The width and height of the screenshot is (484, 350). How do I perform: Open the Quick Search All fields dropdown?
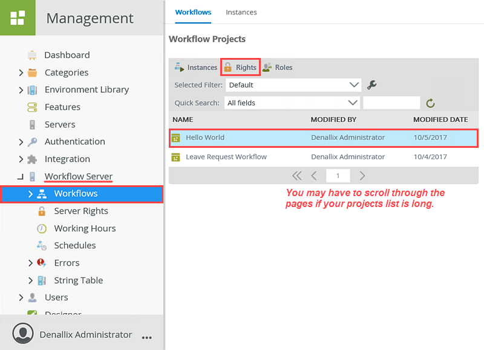point(292,103)
